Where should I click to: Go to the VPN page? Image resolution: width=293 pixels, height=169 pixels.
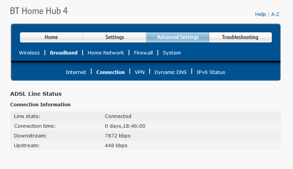click(x=139, y=72)
